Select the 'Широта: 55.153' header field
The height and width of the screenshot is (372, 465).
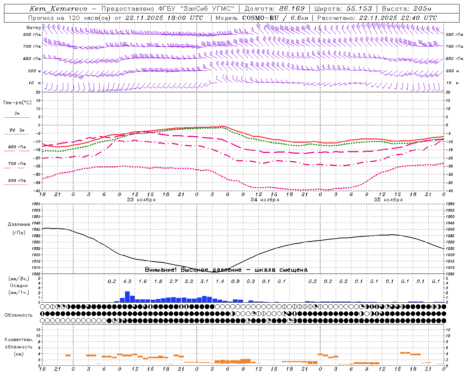pos(343,9)
